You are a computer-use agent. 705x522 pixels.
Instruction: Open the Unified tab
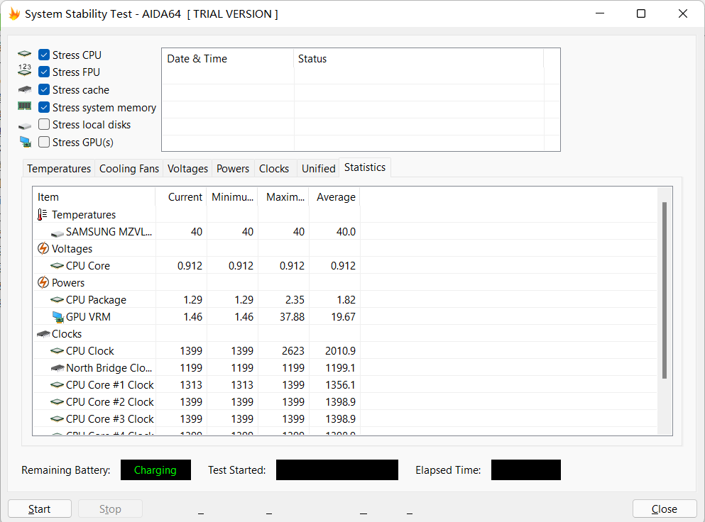318,169
